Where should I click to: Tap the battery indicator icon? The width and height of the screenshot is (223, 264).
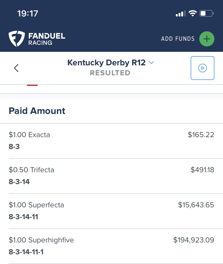click(x=207, y=13)
